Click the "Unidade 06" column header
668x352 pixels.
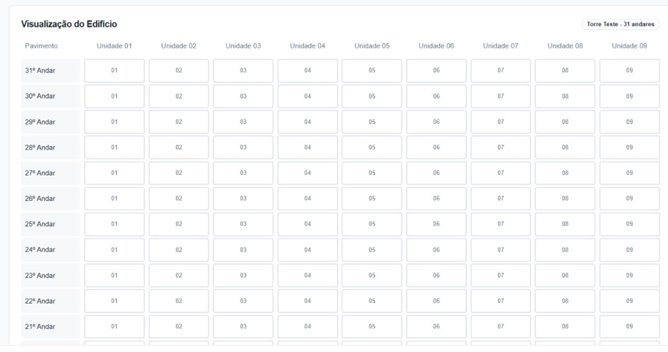[x=436, y=46]
